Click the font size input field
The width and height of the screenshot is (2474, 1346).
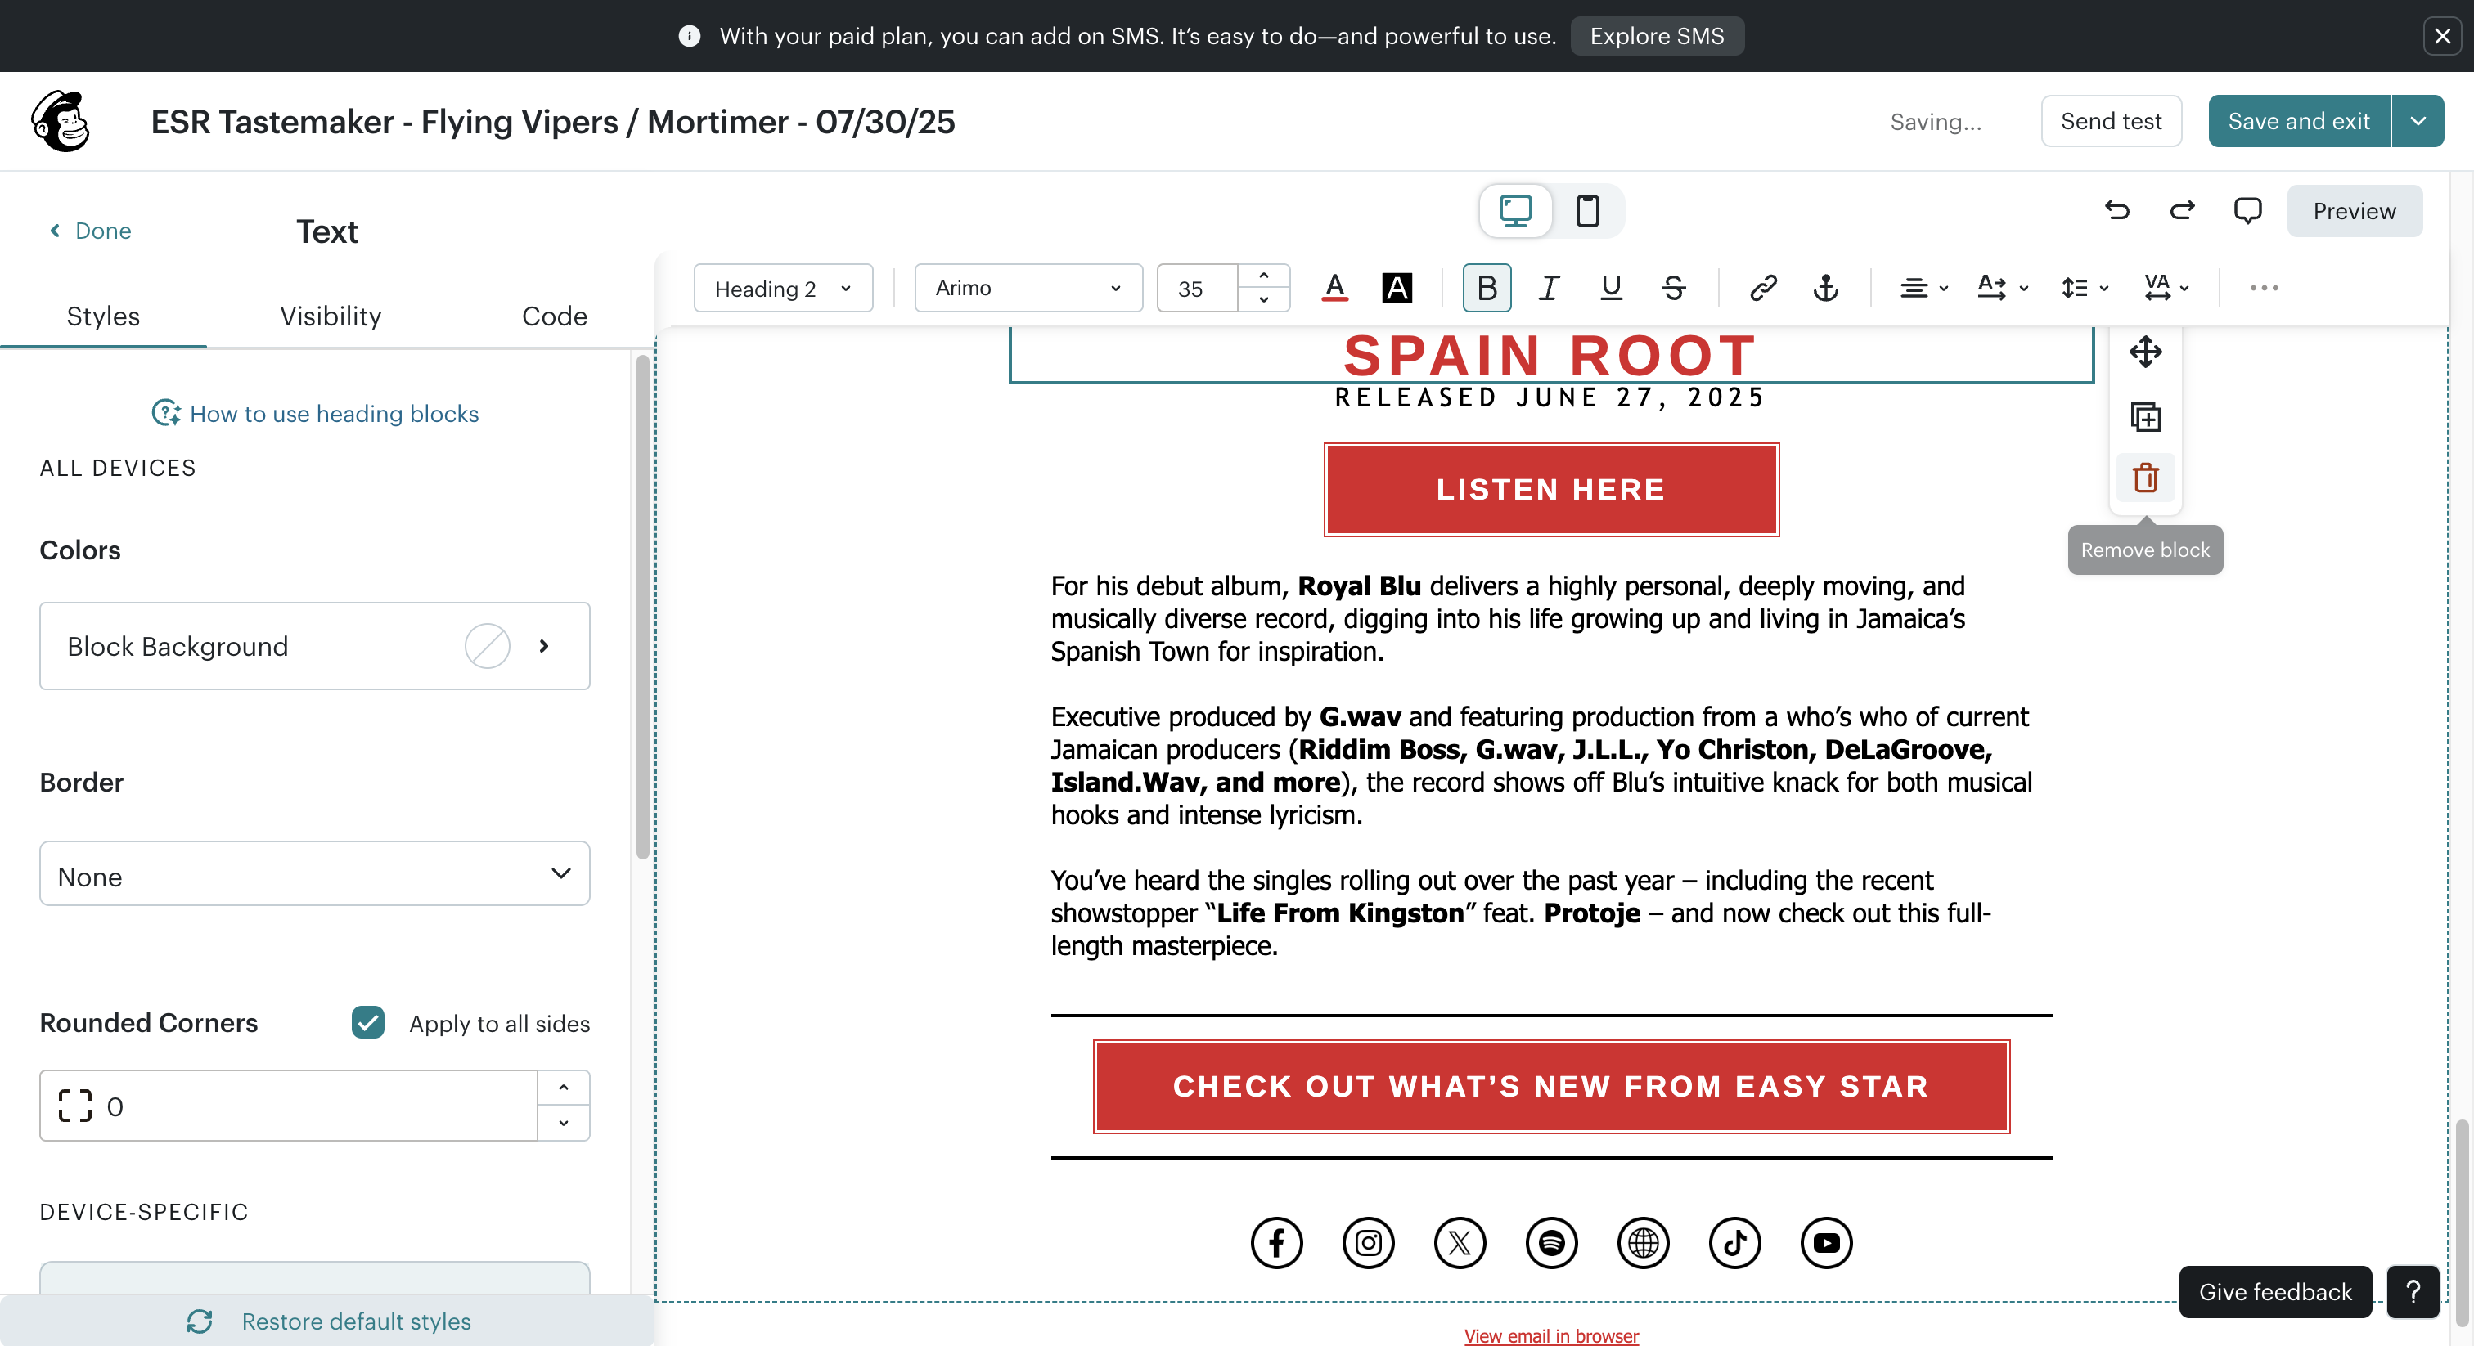pos(1197,288)
